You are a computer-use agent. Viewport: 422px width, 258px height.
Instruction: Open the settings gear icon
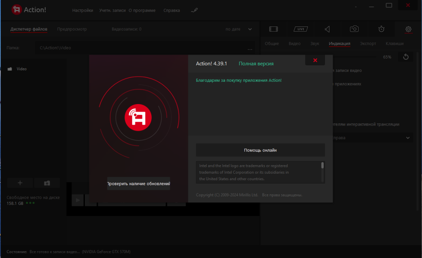[408, 29]
